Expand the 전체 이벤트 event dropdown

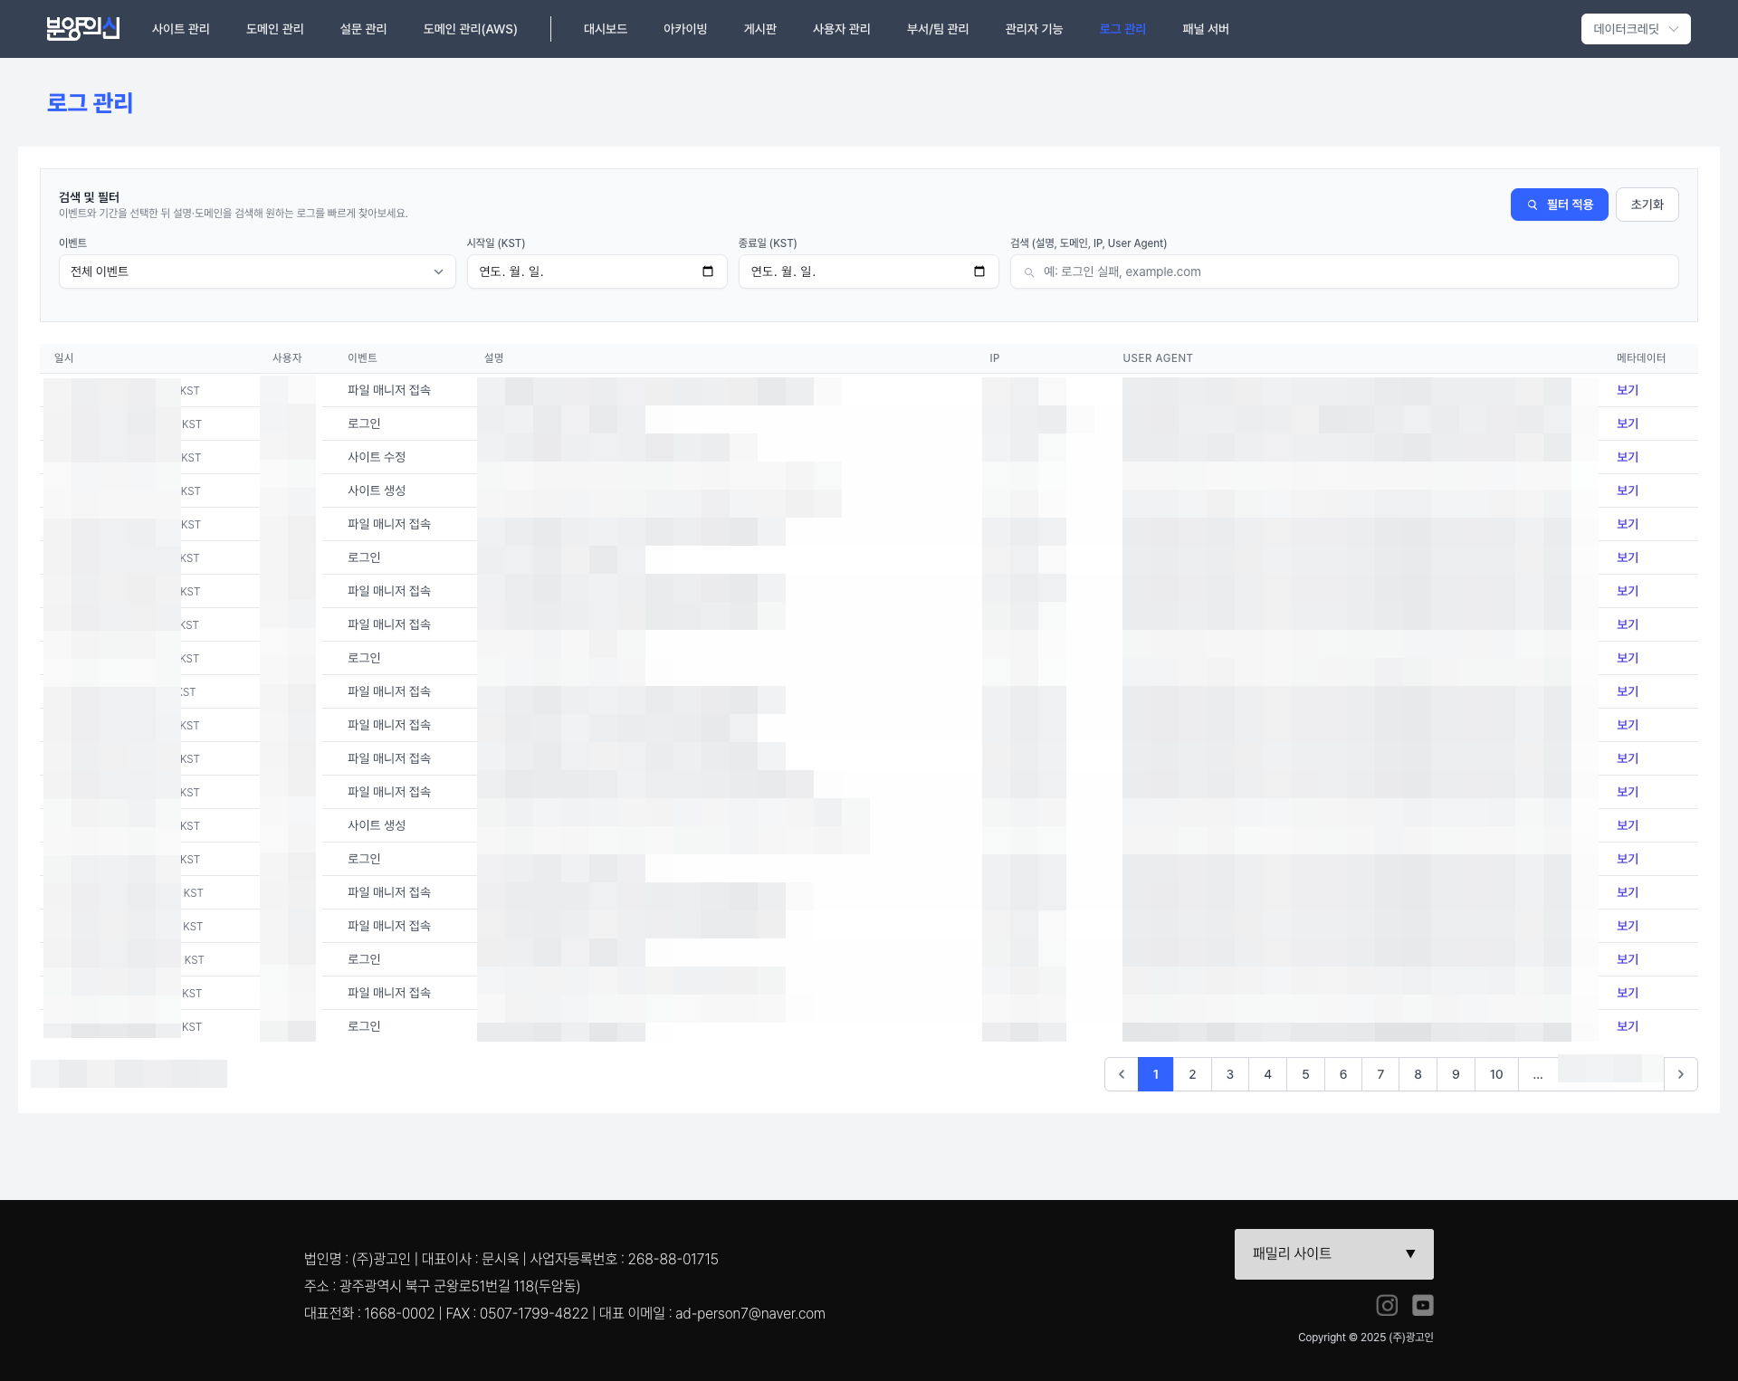pyautogui.click(x=257, y=271)
